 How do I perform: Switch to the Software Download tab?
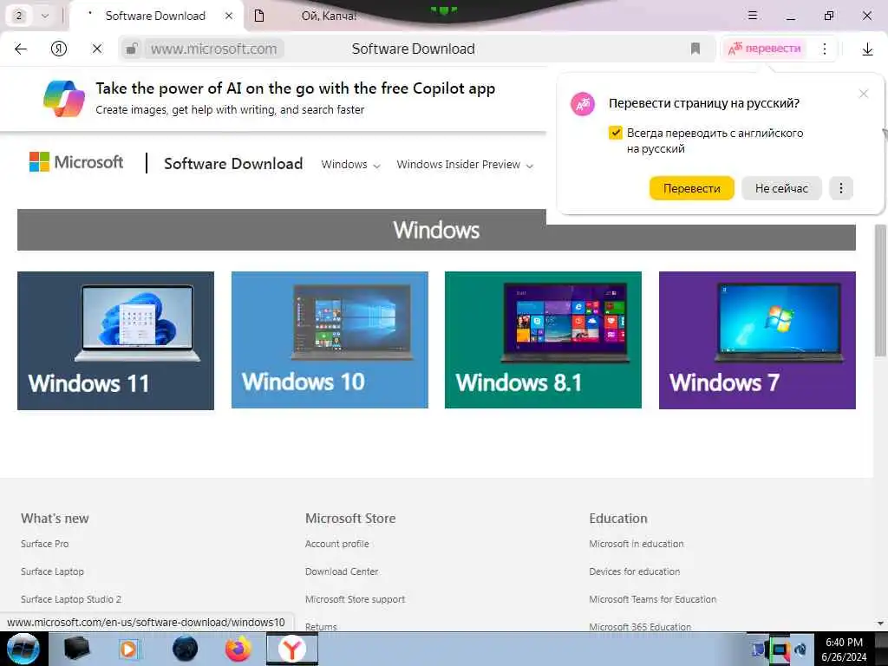point(155,16)
